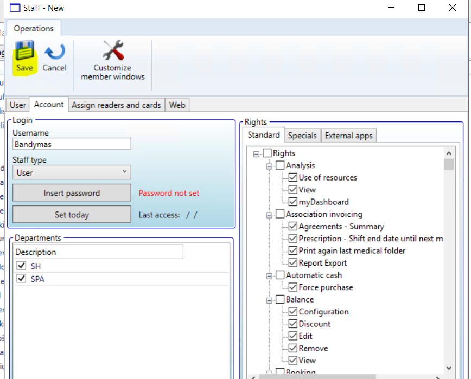Check the Association invoicing group checkbox
This screenshot has height=379, width=471.
click(x=280, y=214)
